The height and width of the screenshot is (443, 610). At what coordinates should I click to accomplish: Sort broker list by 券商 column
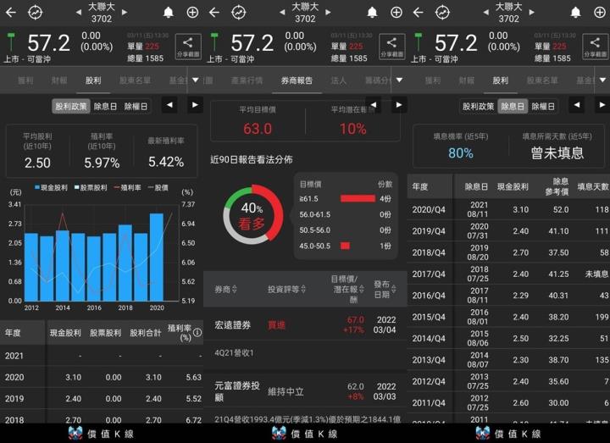coord(225,290)
